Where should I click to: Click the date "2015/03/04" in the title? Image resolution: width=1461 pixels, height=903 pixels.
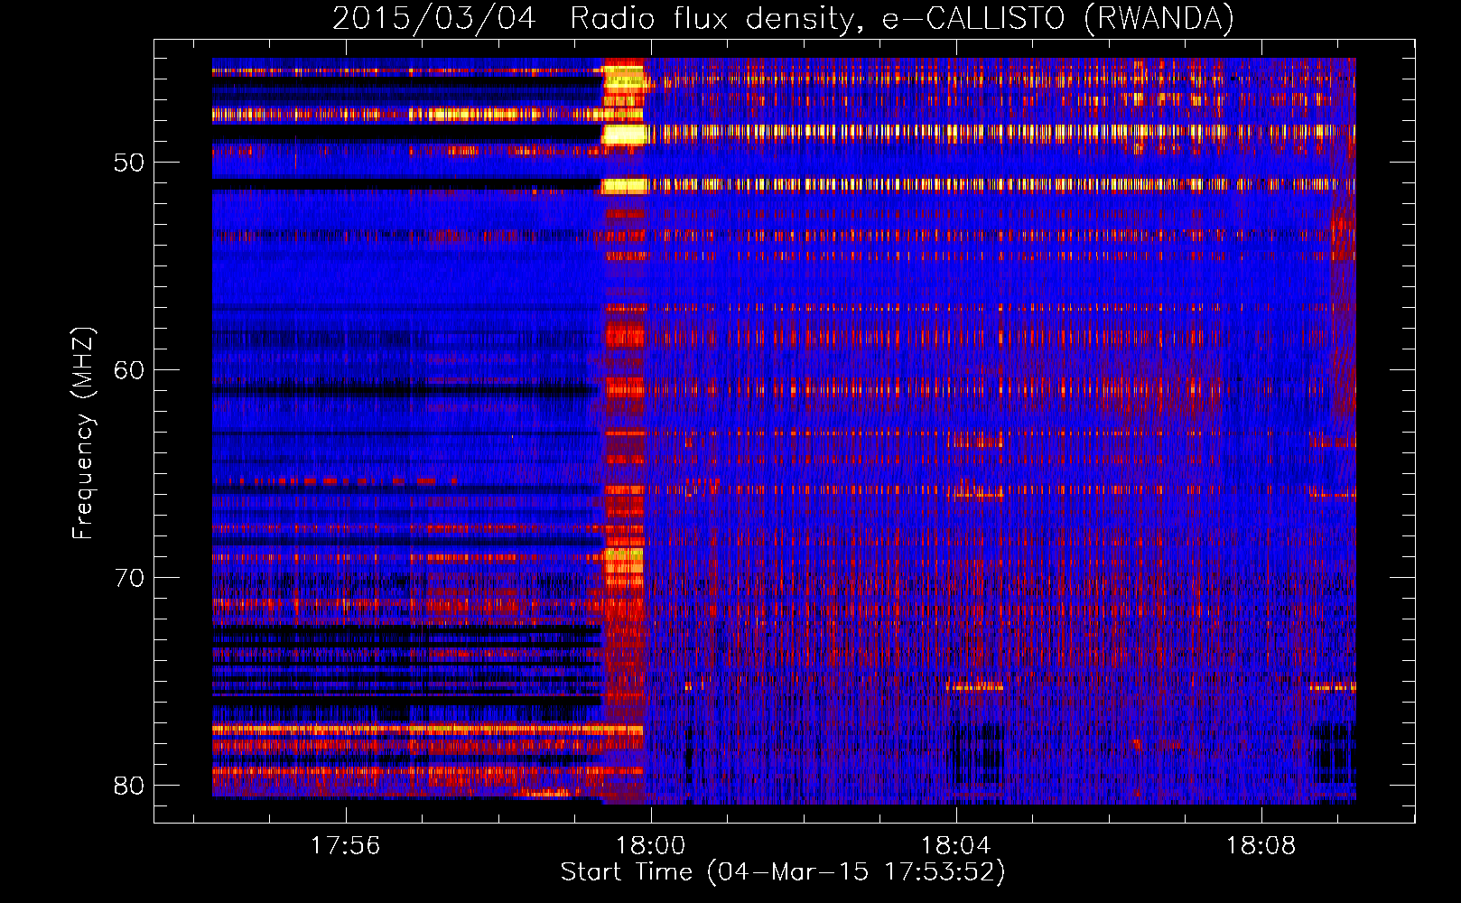coord(434,19)
